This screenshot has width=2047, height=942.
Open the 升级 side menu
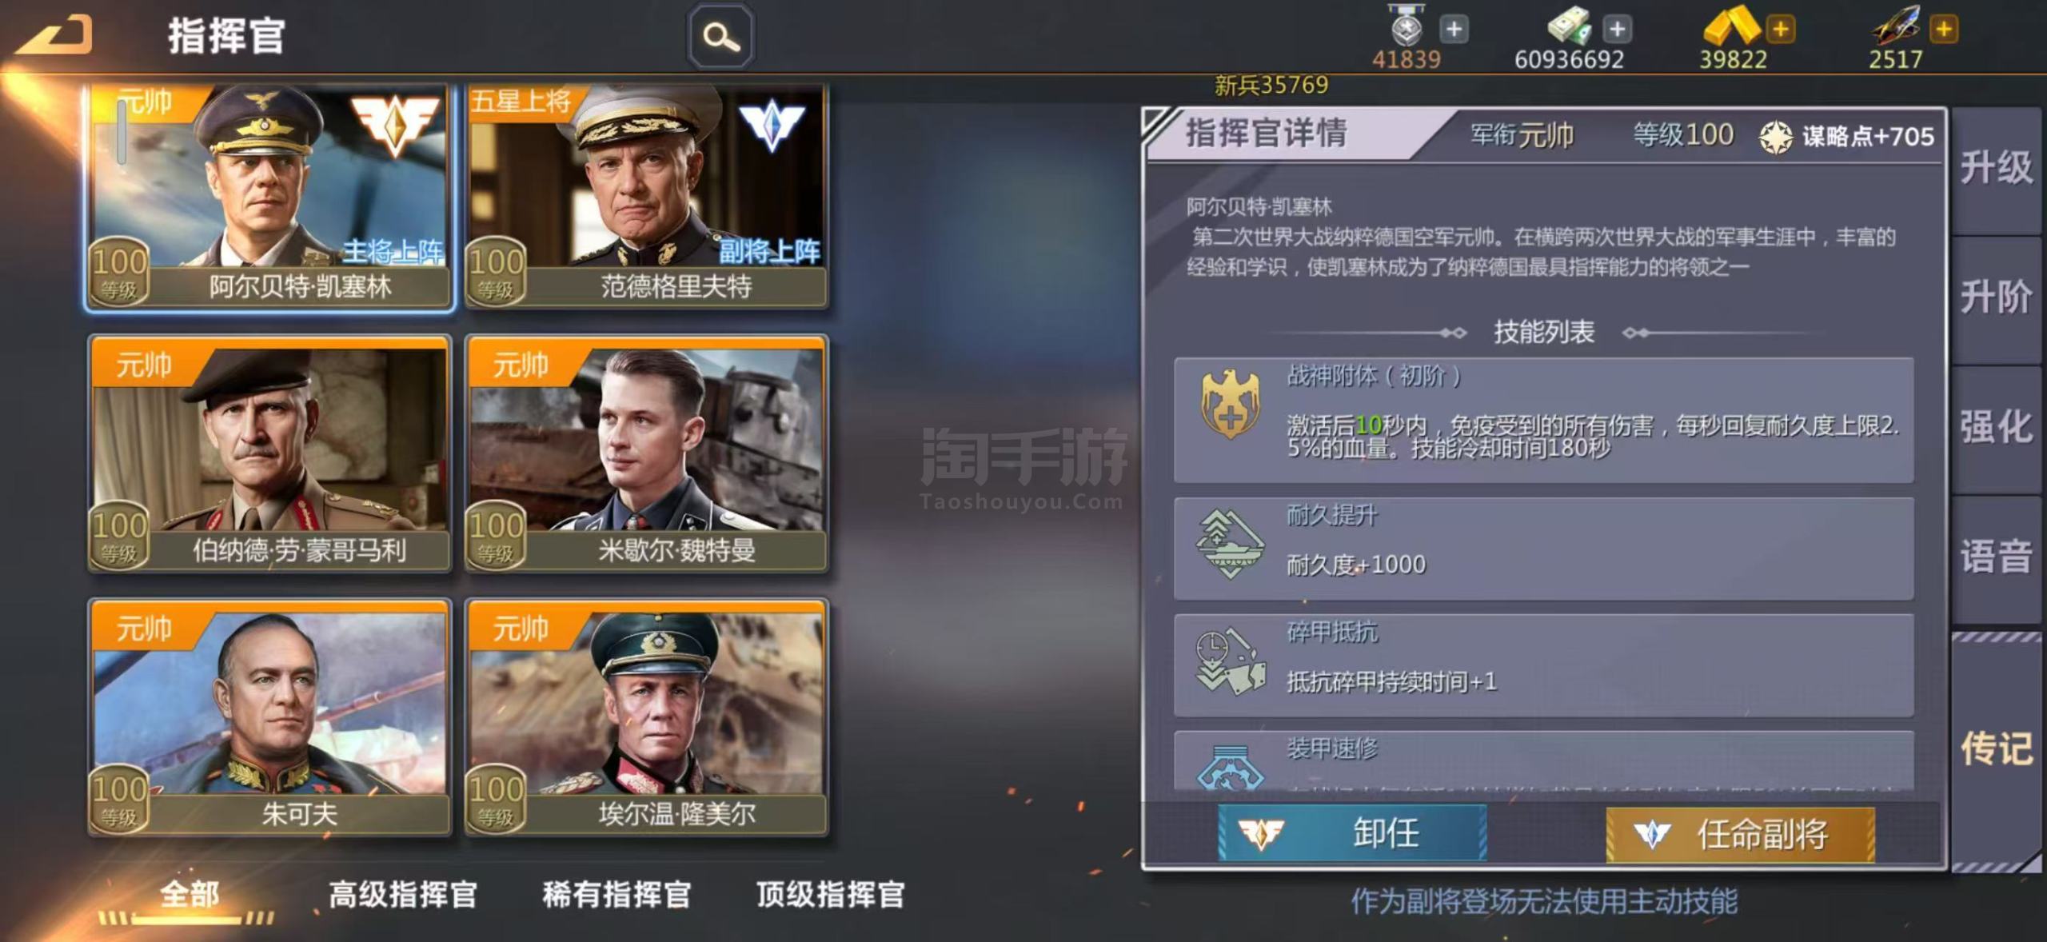1996,169
